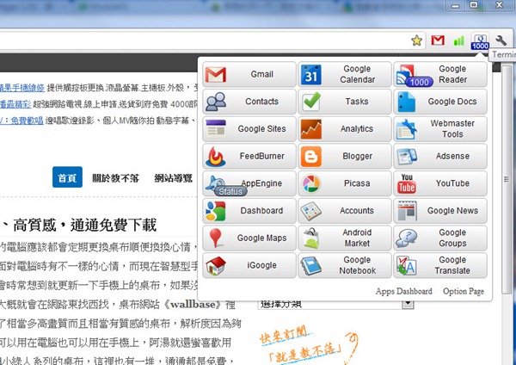Click the page's vertical scrollbar handle
Viewport: 516px width, 365px height.
[507, 180]
